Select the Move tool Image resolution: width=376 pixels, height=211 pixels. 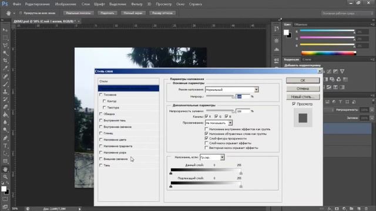[x=5, y=30]
